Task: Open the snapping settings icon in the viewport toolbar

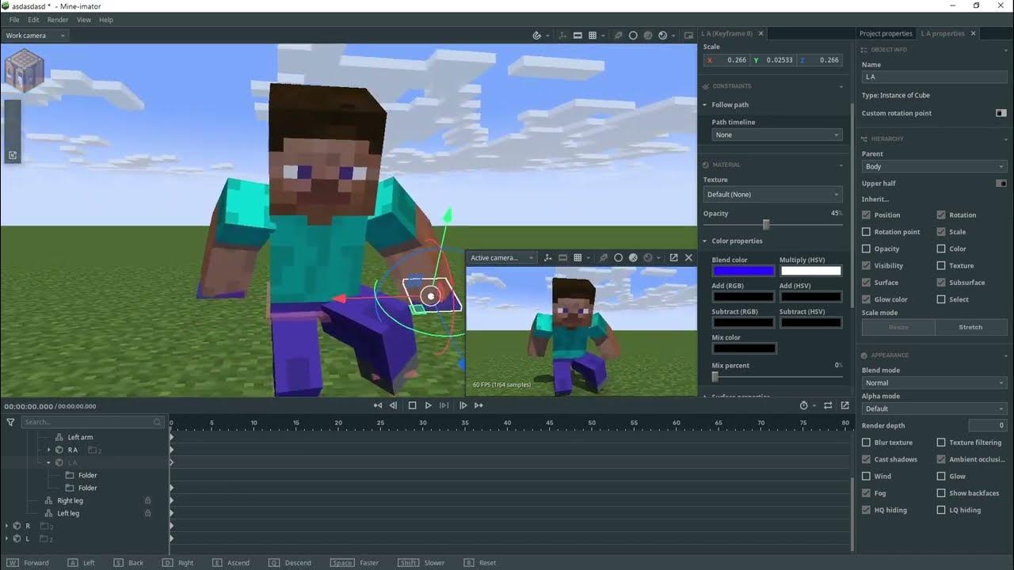Action: (537, 36)
